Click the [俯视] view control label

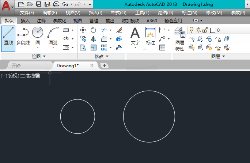tap(14, 76)
